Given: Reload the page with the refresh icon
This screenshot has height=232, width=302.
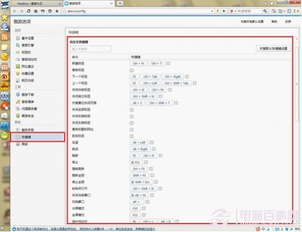Looking at the screenshot, I should click(28, 11).
